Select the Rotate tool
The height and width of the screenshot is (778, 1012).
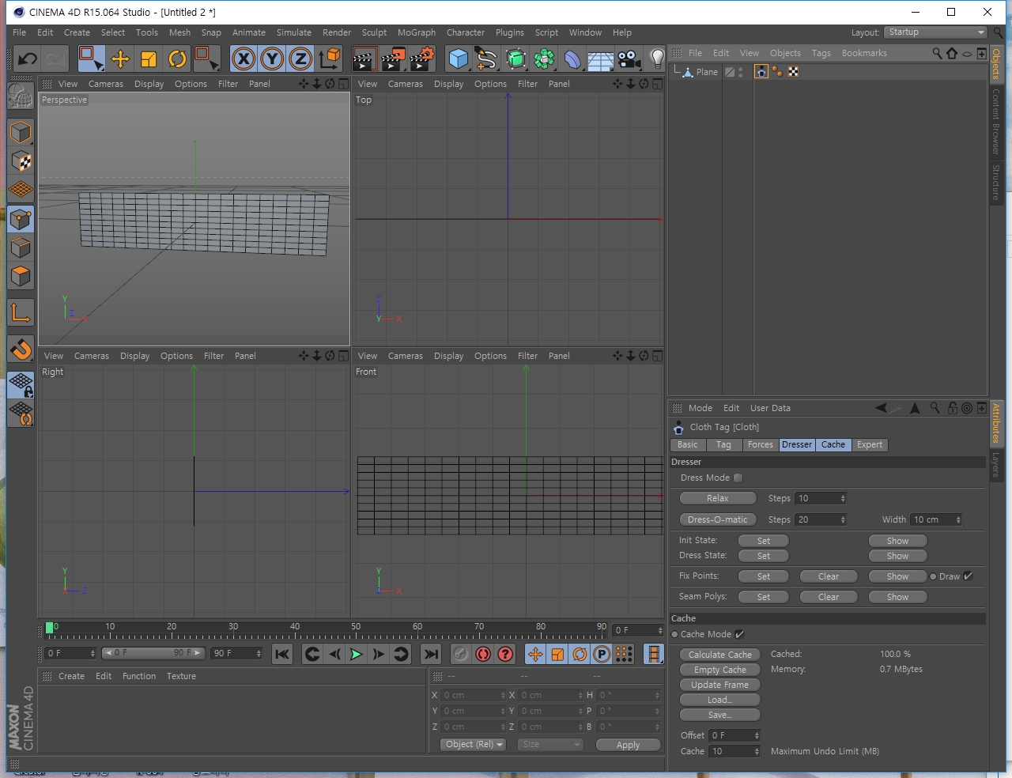[177, 59]
